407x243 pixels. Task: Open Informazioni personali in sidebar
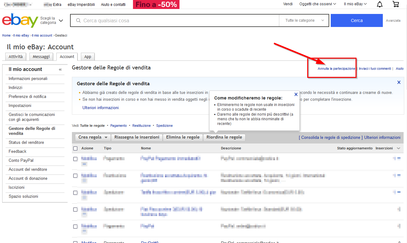[28, 79]
